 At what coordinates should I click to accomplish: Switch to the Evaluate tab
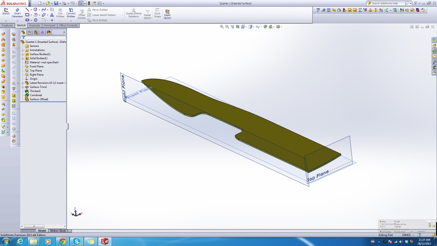click(35, 26)
